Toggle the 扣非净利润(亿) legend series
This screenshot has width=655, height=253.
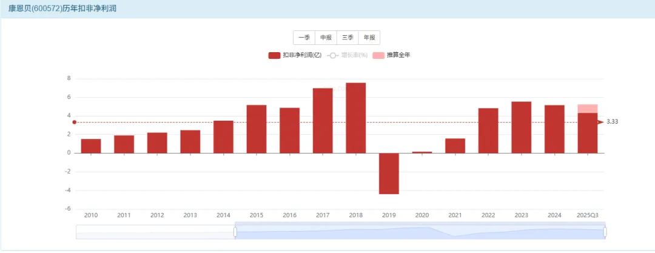(x=295, y=55)
